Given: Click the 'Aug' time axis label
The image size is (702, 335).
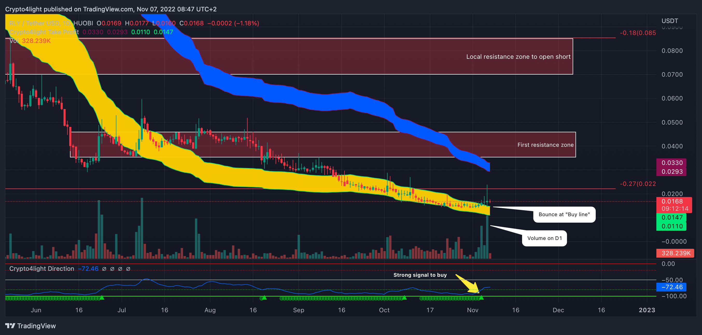Looking at the screenshot, I should click(210, 310).
